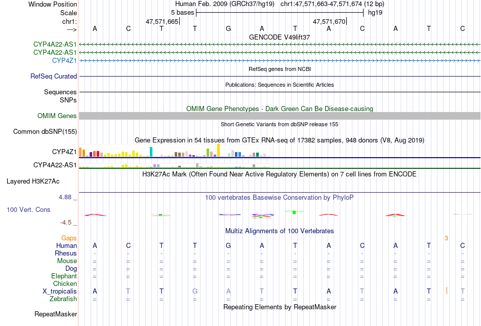Image resolution: width=481 pixels, height=326 pixels.
Task: Click the hg19 label beside the scale bar
Action: coord(375,13)
